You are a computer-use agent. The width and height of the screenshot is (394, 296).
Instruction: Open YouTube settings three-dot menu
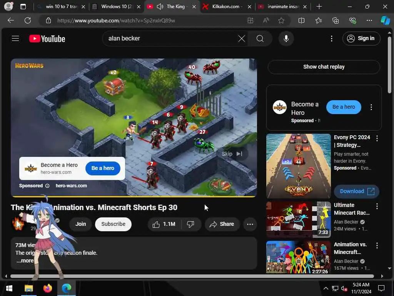click(x=331, y=39)
